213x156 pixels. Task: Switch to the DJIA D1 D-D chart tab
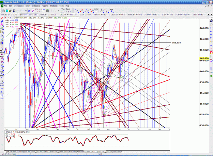[x=85, y=15]
